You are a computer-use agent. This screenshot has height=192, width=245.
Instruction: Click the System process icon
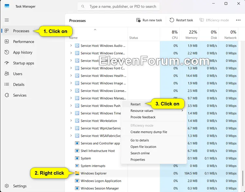point(77,158)
